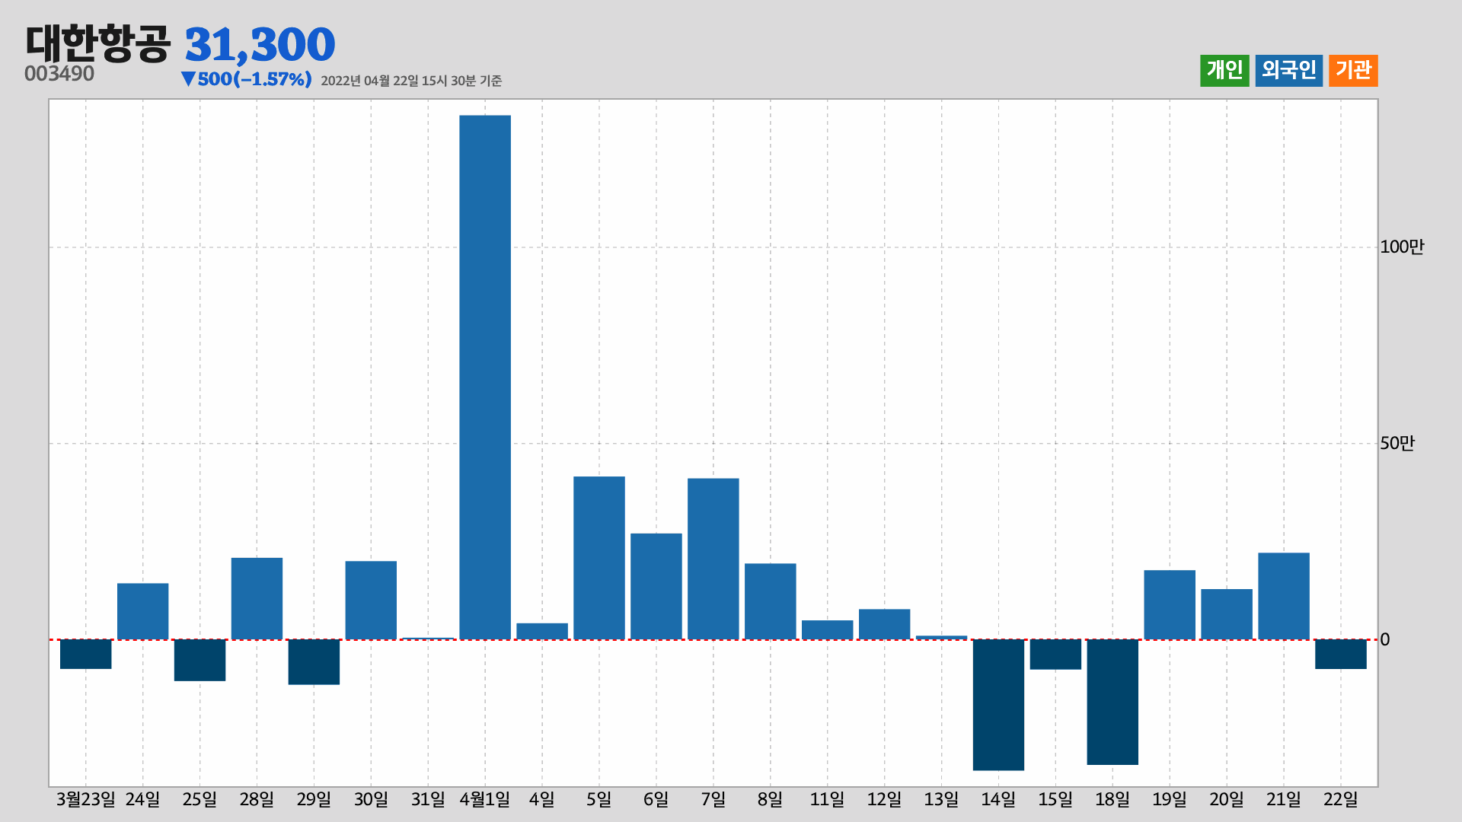
Task: Click the 4일 x-axis date label
Action: [542, 800]
